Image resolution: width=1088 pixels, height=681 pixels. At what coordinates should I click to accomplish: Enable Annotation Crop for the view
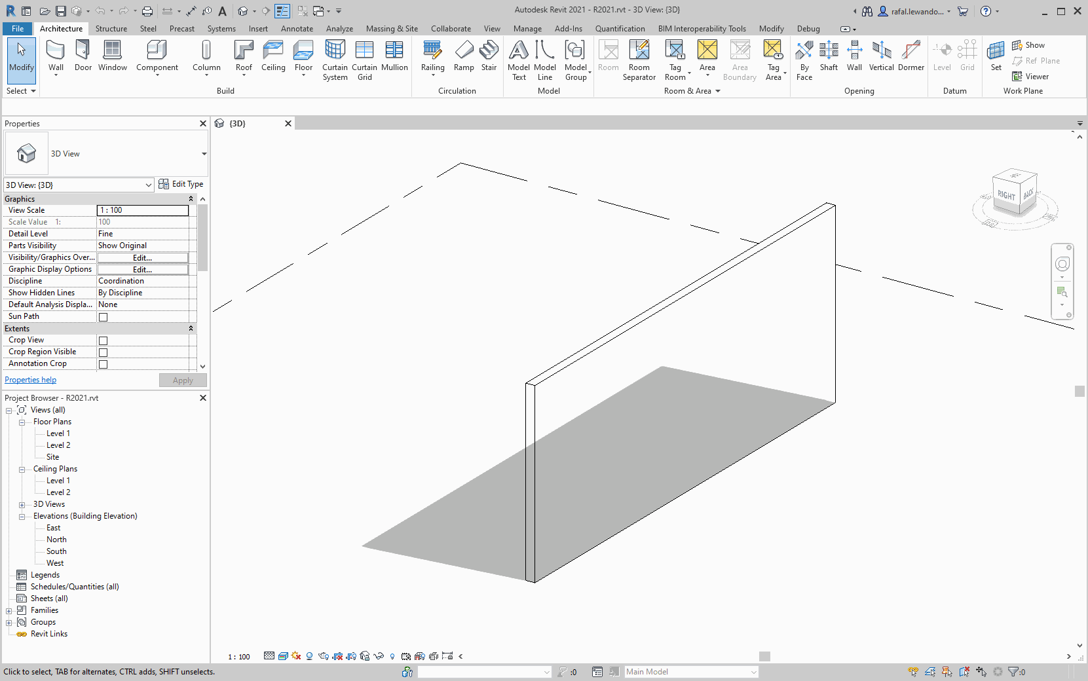[102, 363]
